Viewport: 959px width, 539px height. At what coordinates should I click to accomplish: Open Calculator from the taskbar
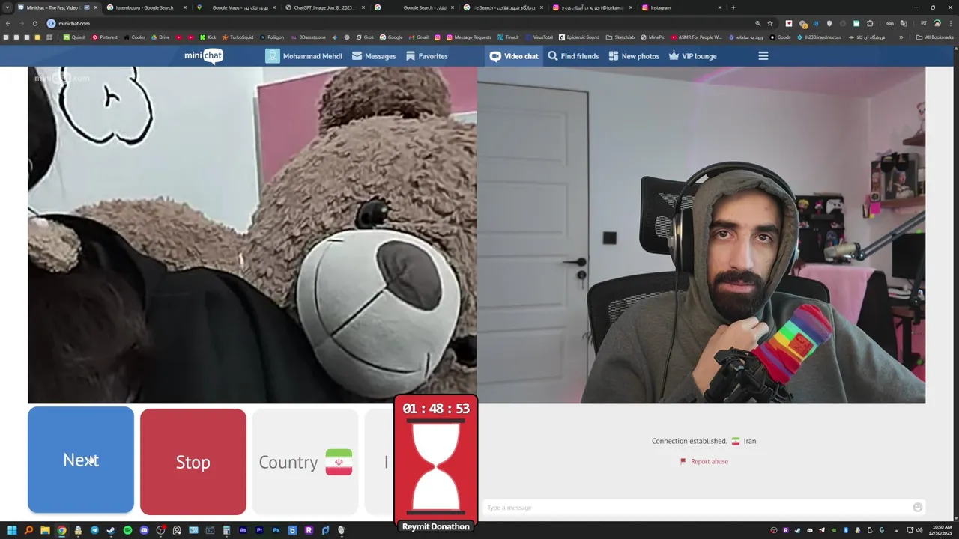coord(226,530)
